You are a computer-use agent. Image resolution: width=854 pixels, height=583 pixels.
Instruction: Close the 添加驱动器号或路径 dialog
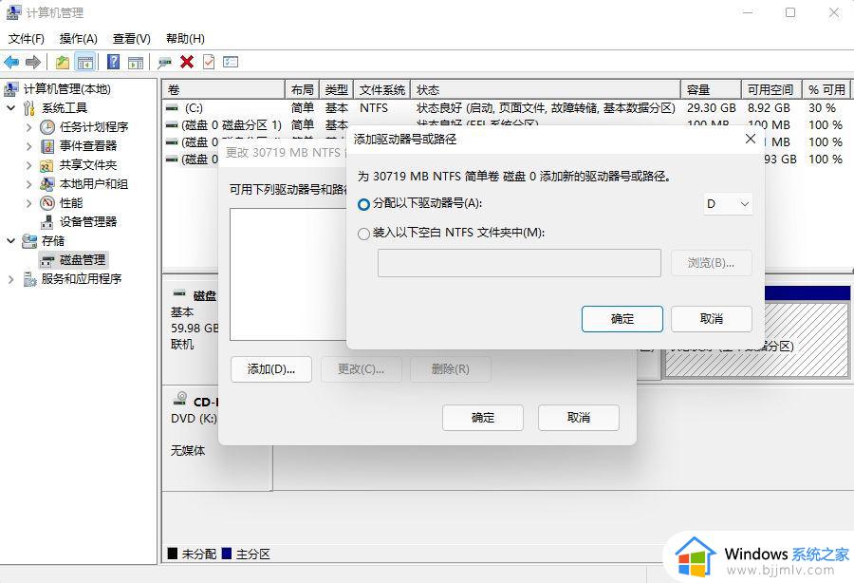point(750,139)
